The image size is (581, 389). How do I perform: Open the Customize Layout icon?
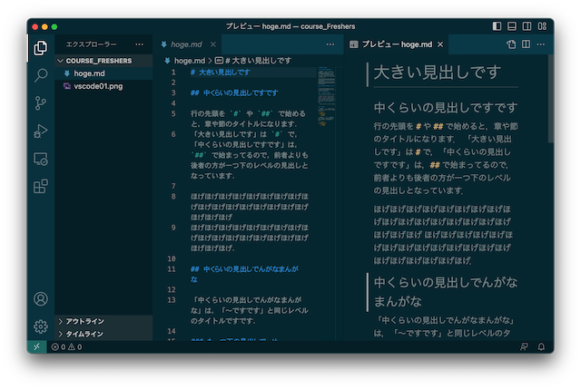[542, 26]
